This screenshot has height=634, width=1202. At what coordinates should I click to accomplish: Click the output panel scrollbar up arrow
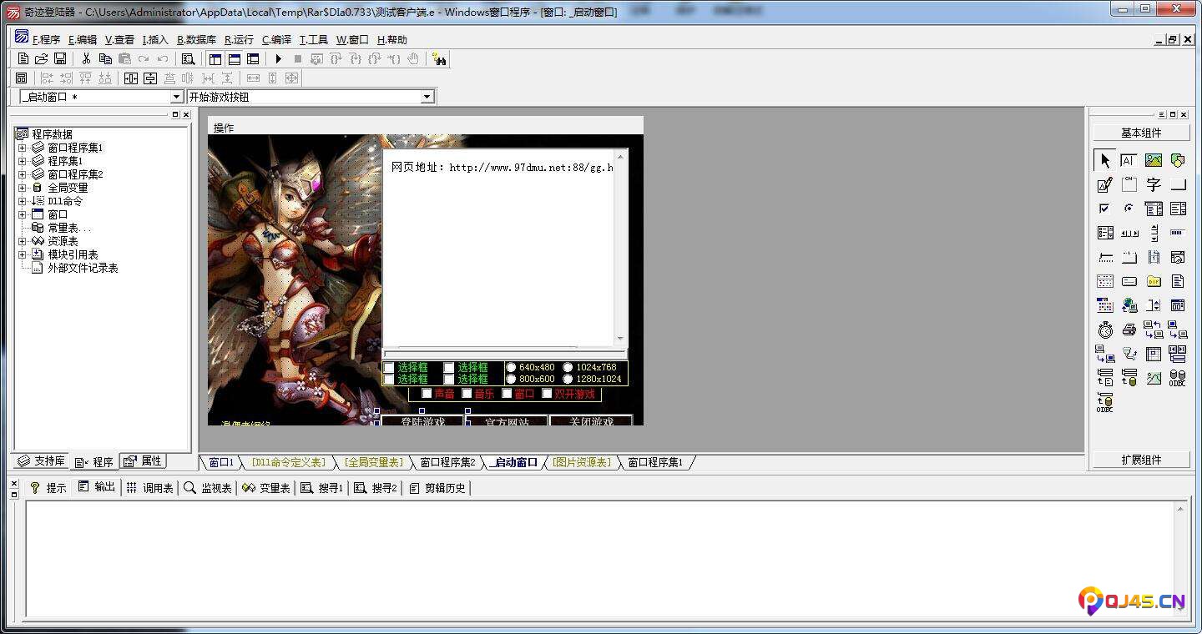(1180, 507)
